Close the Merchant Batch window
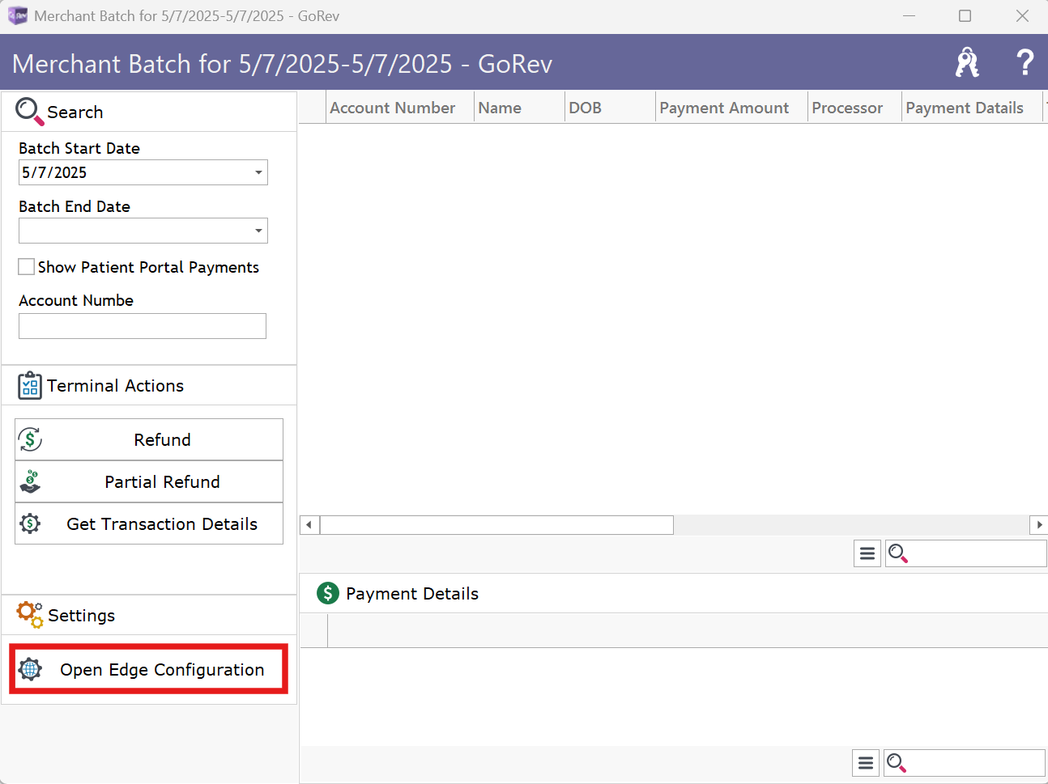This screenshot has height=784, width=1048. point(1022,16)
